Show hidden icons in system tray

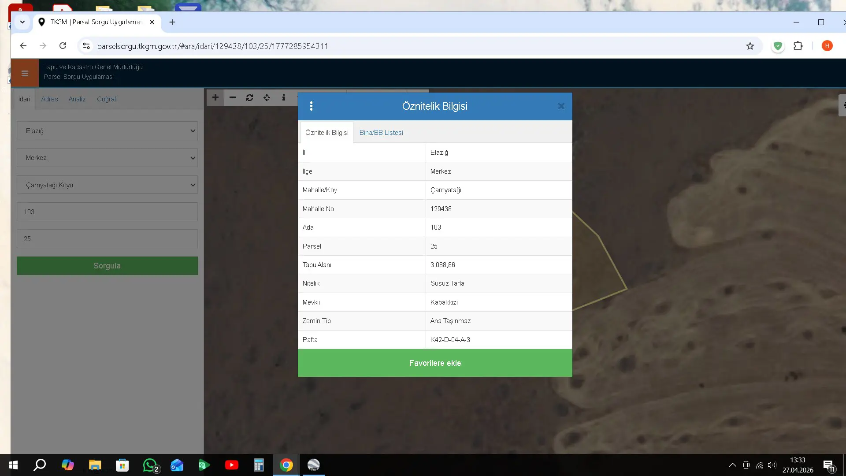[x=732, y=465]
